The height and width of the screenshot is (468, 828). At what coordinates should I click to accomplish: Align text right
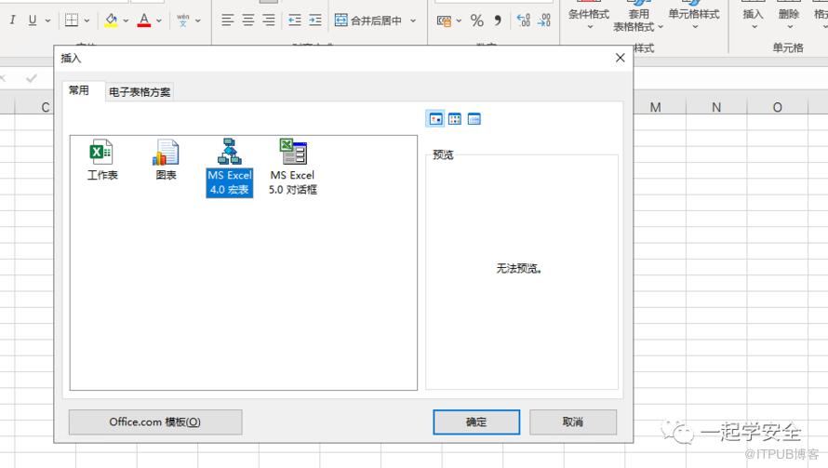269,20
